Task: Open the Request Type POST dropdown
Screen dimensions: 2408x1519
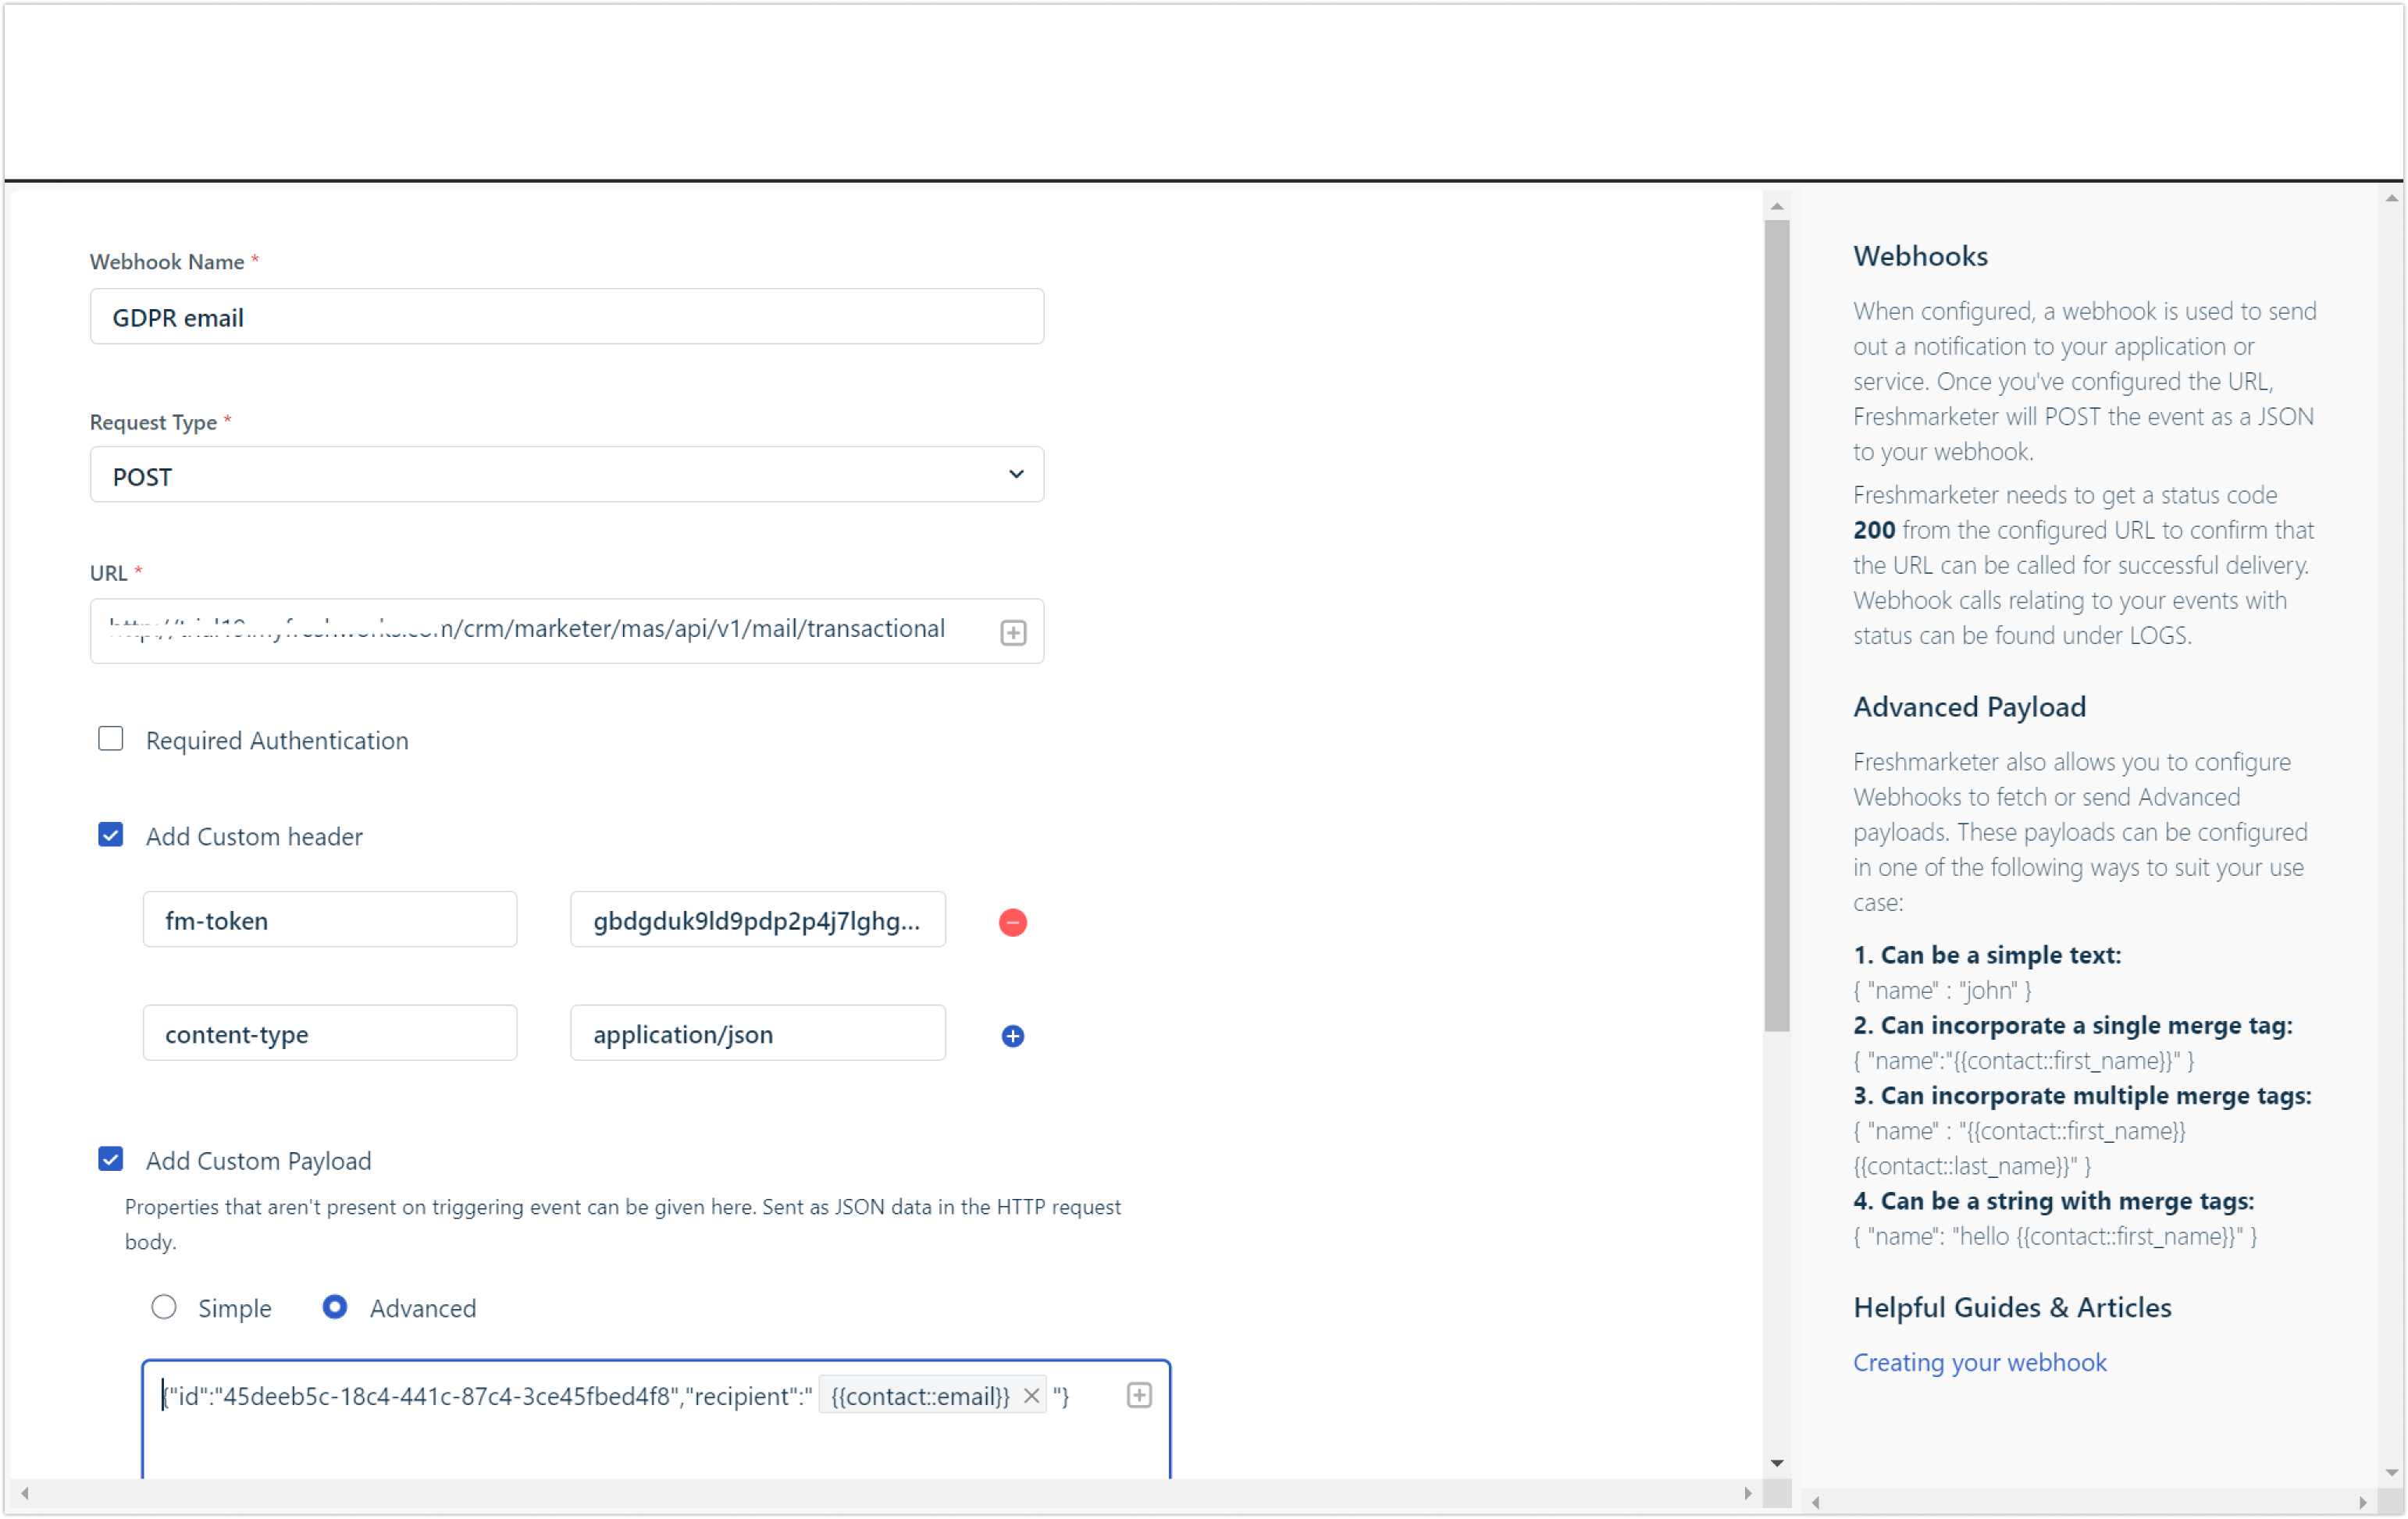Action: (566, 475)
